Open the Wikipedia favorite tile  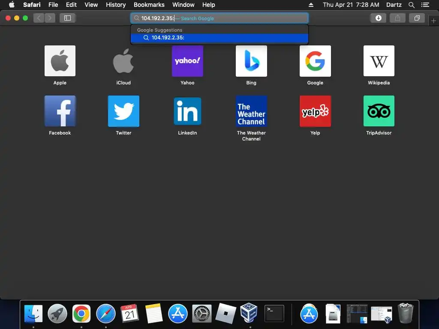point(379,61)
